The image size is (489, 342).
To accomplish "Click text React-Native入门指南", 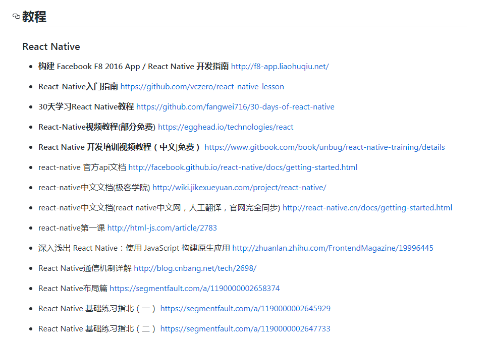I will (78, 87).
